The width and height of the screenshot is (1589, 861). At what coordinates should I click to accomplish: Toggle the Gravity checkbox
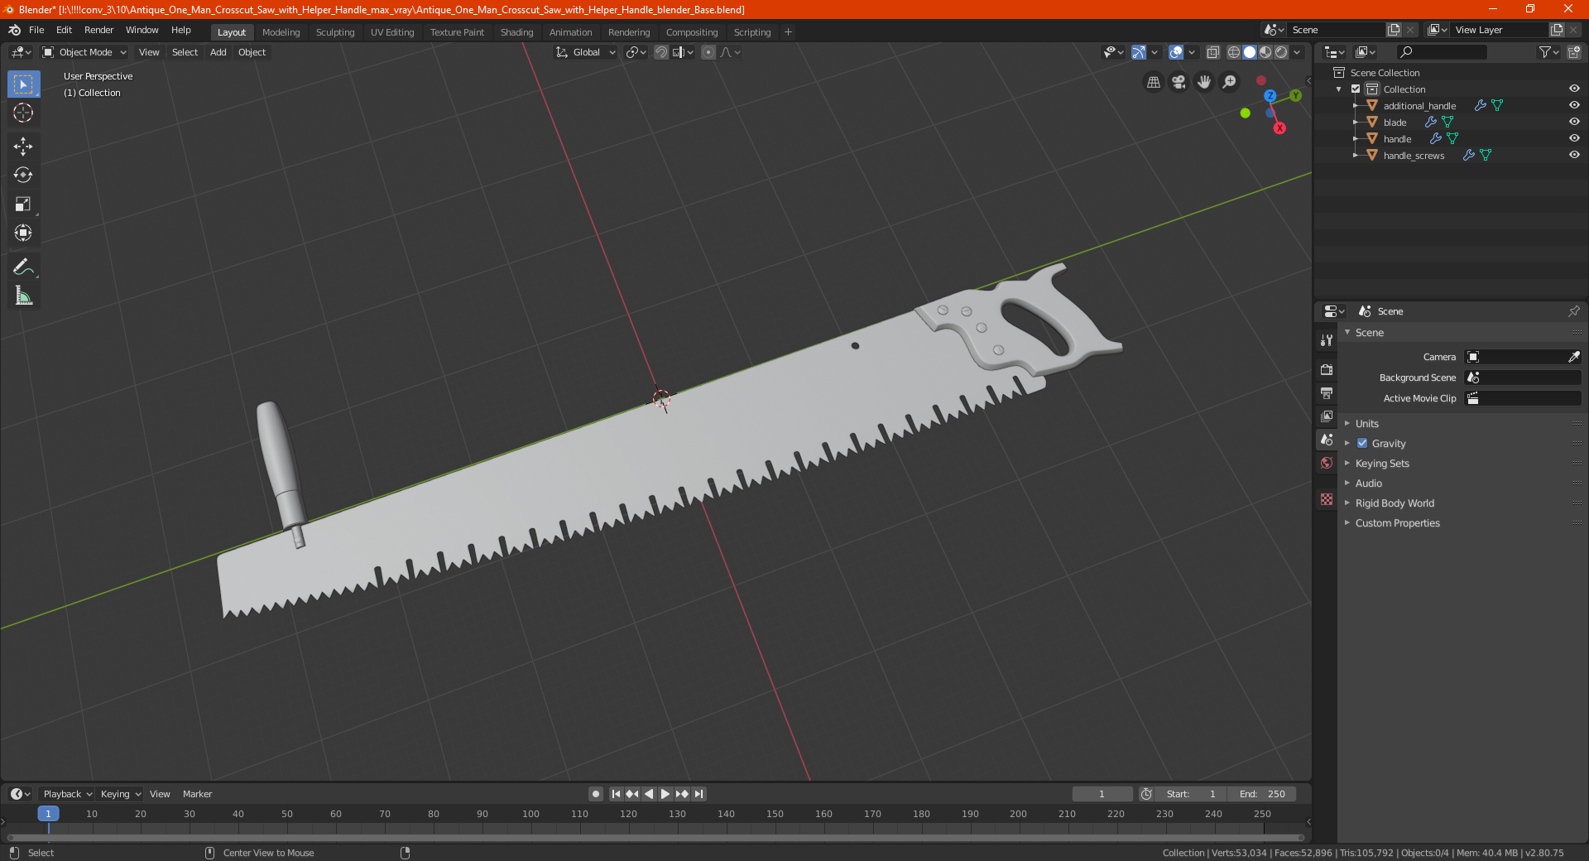point(1362,443)
